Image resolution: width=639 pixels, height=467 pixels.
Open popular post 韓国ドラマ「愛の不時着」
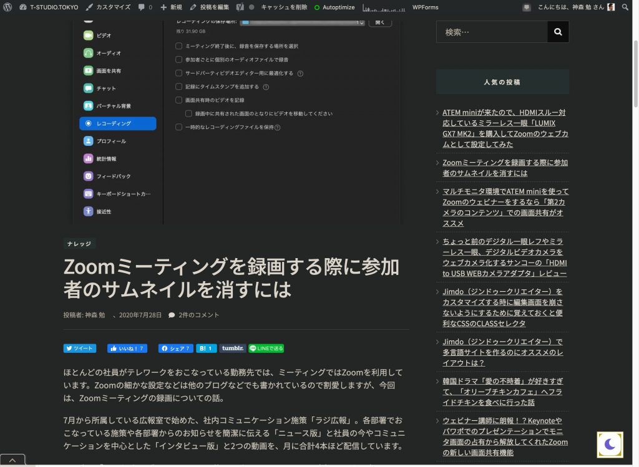pyautogui.click(x=503, y=392)
